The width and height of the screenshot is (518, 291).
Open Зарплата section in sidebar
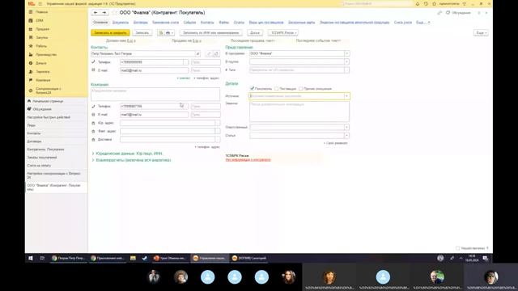click(x=43, y=72)
